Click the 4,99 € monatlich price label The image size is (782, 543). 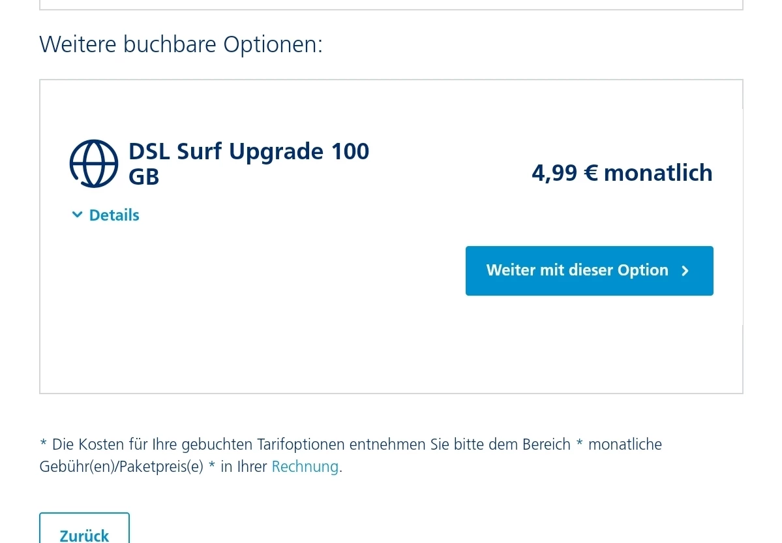click(622, 173)
